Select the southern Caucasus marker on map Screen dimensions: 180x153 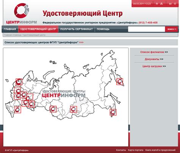[x=18, y=110]
